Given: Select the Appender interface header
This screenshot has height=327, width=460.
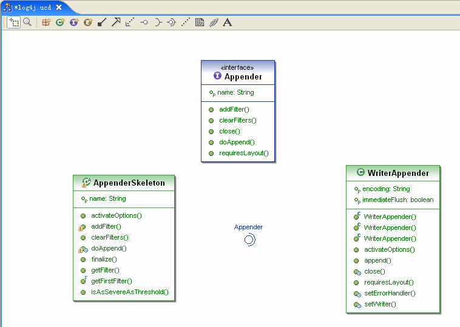Looking at the screenshot, I should (x=238, y=73).
